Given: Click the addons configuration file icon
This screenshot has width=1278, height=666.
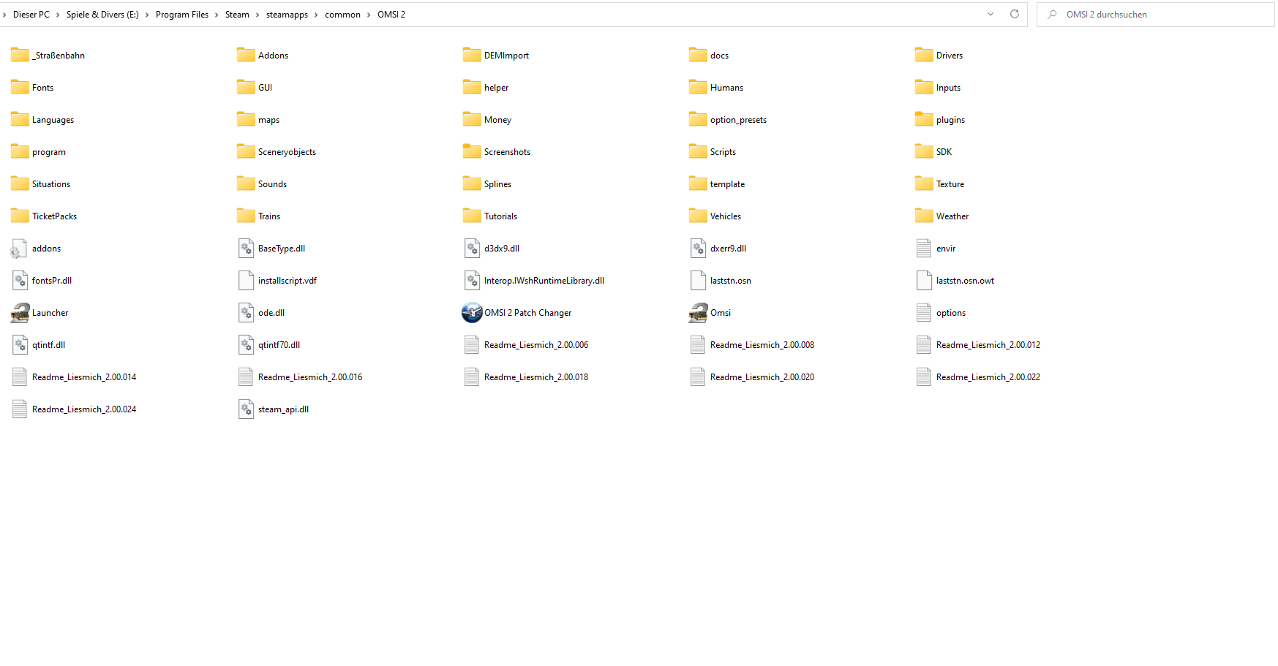Looking at the screenshot, I should (x=18, y=249).
